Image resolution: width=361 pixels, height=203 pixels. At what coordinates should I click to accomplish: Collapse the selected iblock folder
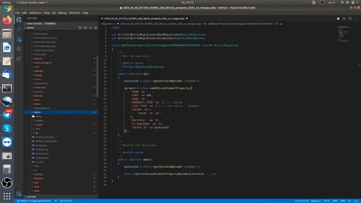[x=61, y=112]
